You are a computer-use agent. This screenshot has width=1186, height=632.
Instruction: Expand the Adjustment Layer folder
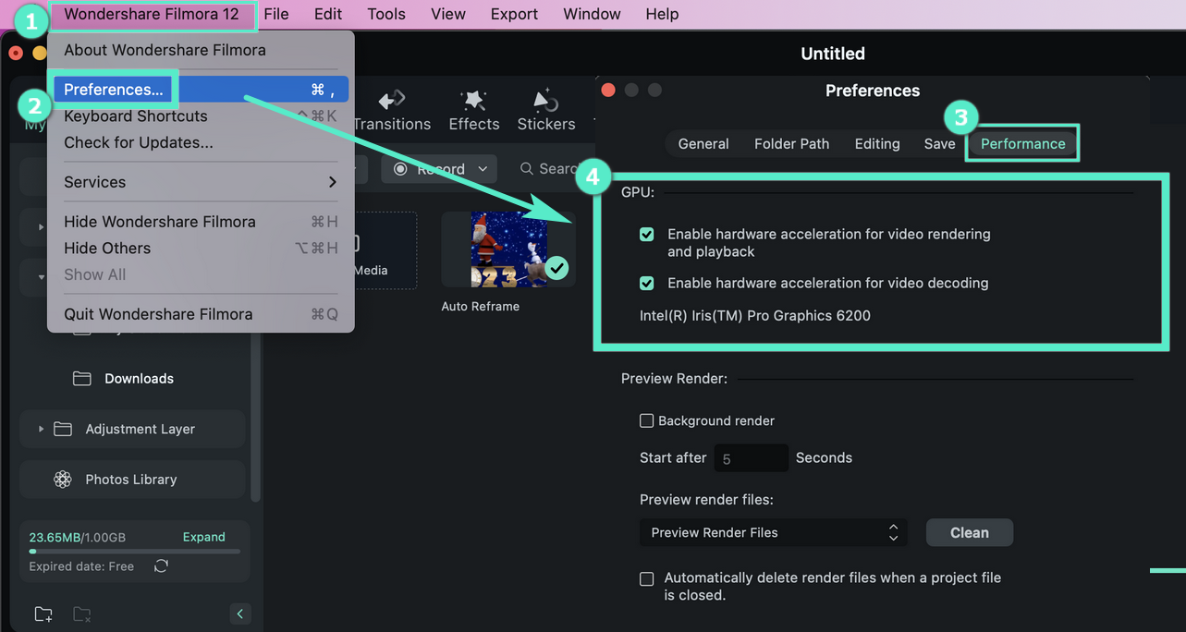tap(41, 429)
